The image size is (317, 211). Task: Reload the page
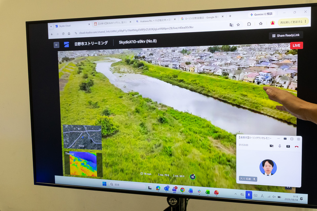pyautogui.click(x=63, y=34)
